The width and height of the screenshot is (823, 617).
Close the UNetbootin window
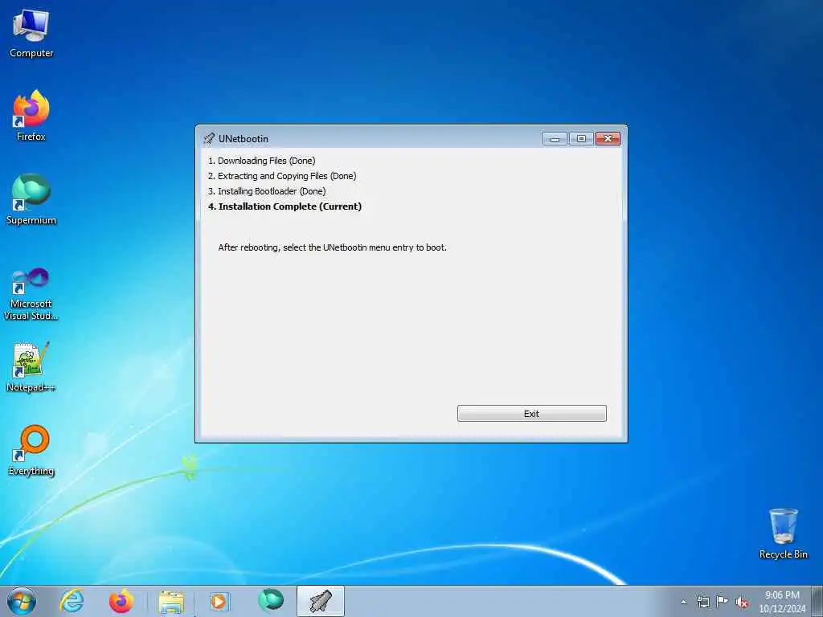(x=608, y=138)
